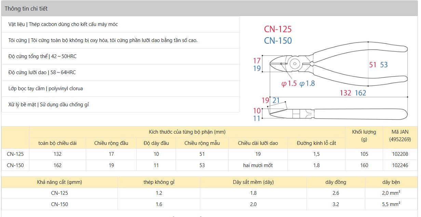Select the soft iron wire value "2.0"
The height and width of the screenshot is (217, 421).
(x=253, y=204)
